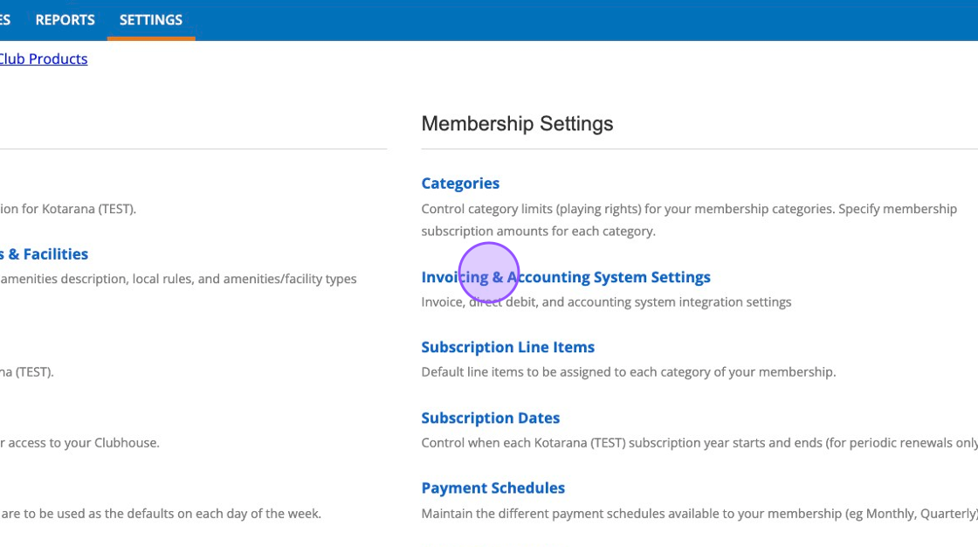This screenshot has height=547, width=978.
Task: Open Categories membership settings
Action: click(x=460, y=183)
